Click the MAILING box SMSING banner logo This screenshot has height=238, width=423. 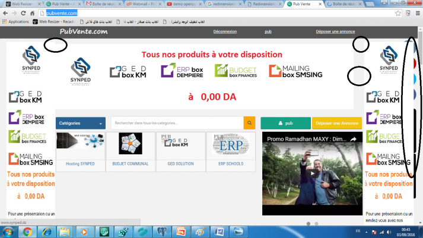click(295, 71)
